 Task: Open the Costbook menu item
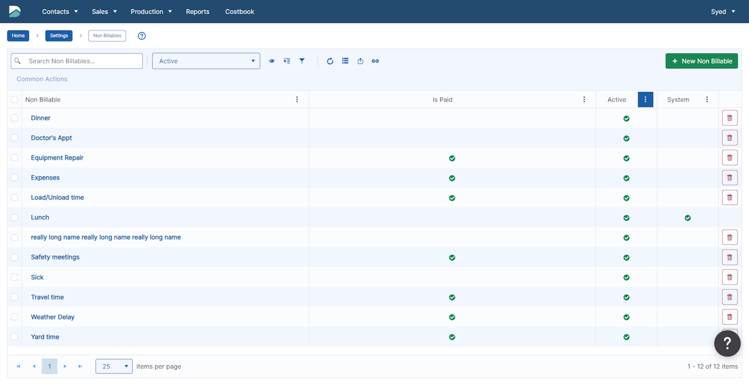coord(239,12)
